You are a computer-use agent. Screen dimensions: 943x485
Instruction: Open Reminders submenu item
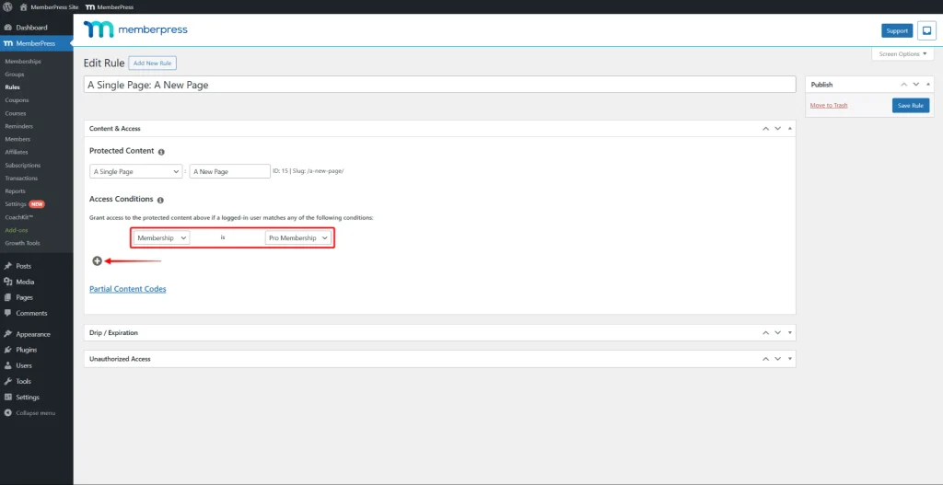18,126
